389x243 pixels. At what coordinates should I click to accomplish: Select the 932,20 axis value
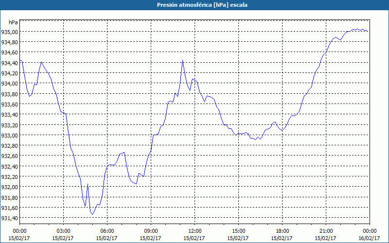tap(9, 176)
